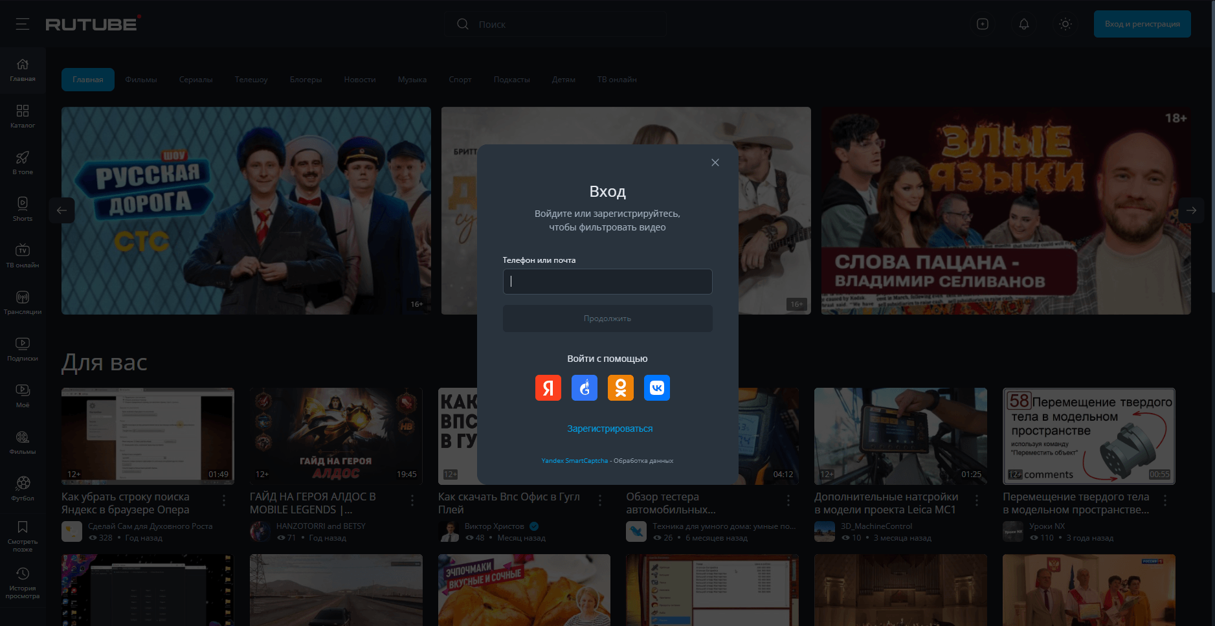Open the video title Обзор тестера автомобильных

[671, 503]
